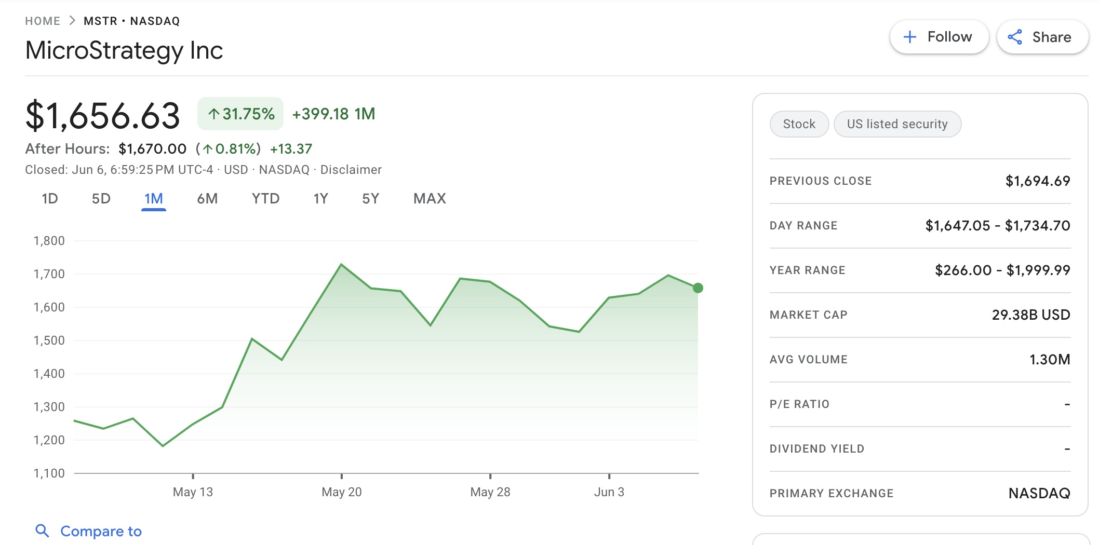Click the MARKET CAP label
1099x545 pixels.
tap(809, 315)
